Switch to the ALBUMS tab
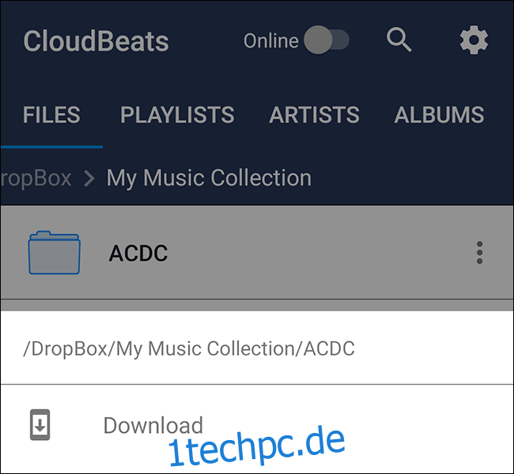 click(x=439, y=115)
